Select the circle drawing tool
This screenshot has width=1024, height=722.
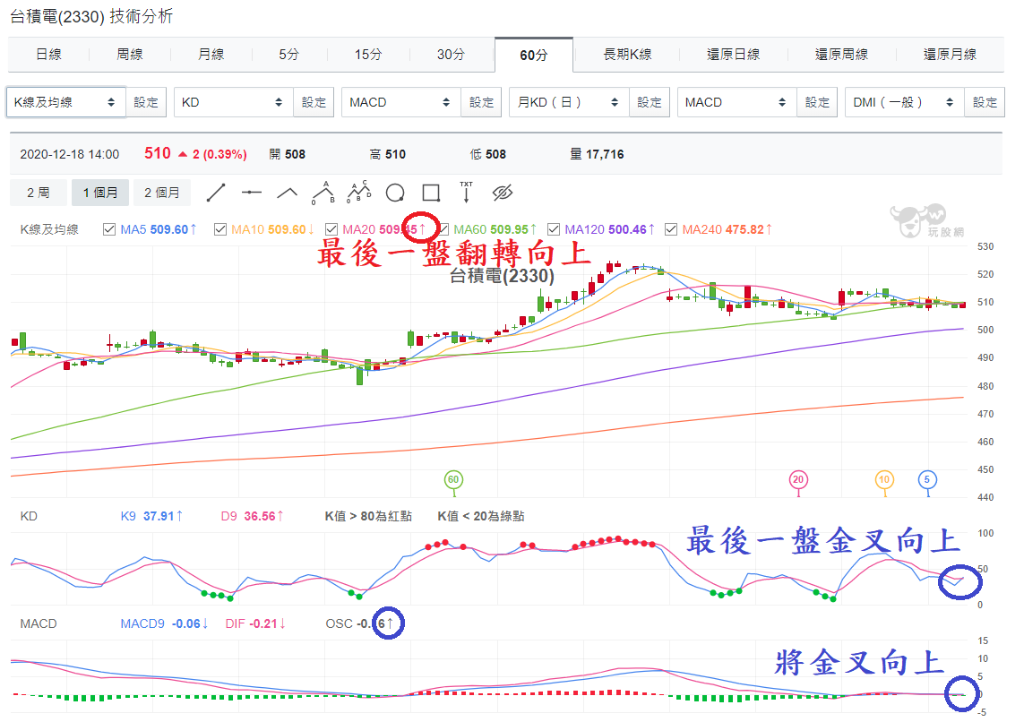tap(395, 193)
